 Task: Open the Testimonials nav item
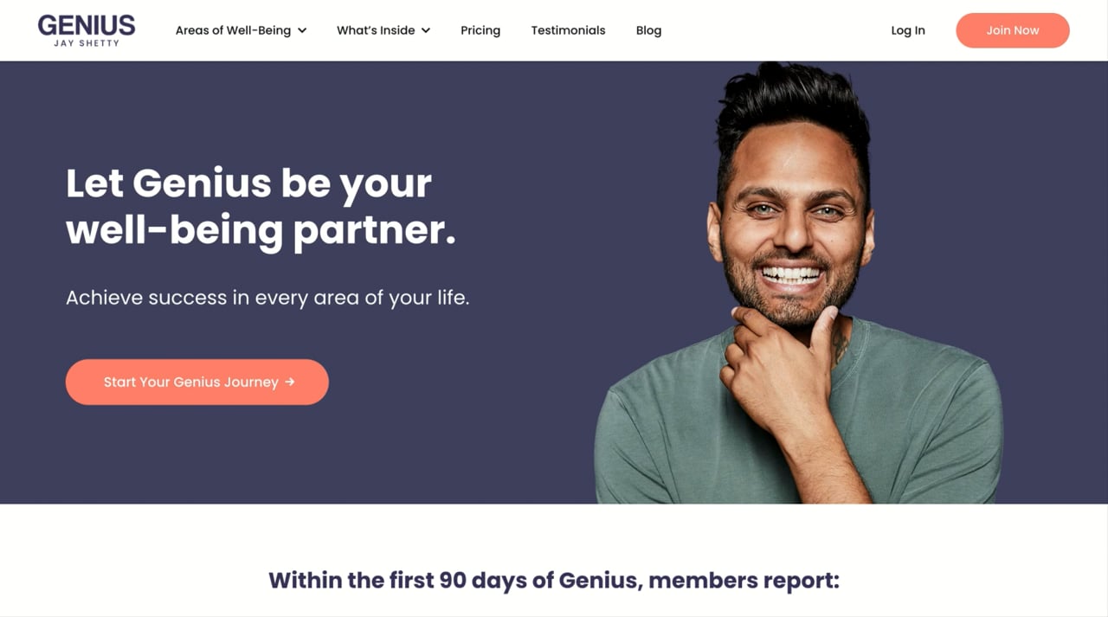568,30
